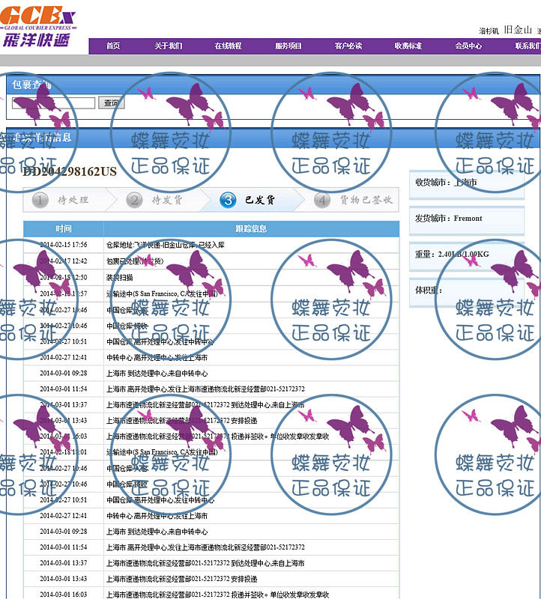Click the step 1 circle for 待处理
541x599 pixels.
(40, 200)
